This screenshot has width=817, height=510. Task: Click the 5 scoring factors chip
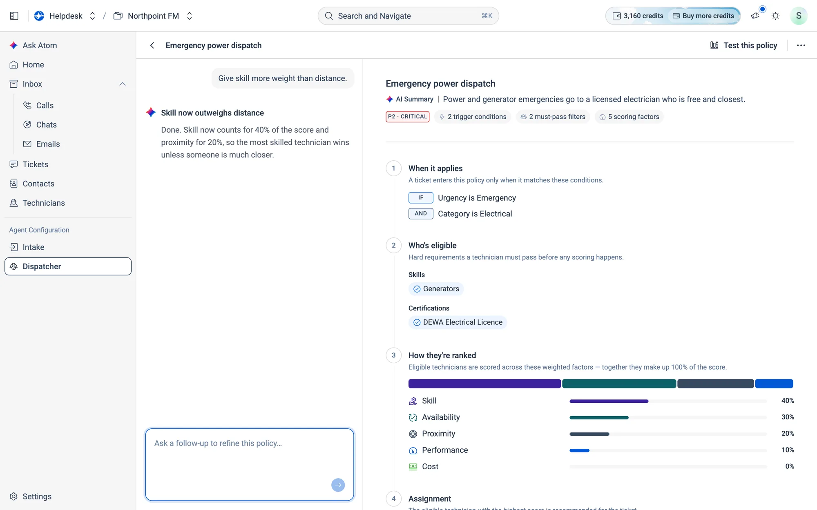[629, 117]
